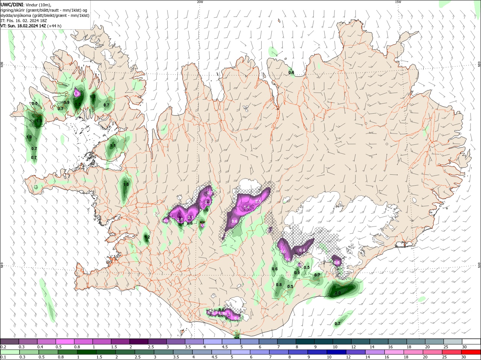Click the dark blue rain swatch starting at 10
481x360 pixels.
(336, 352)
